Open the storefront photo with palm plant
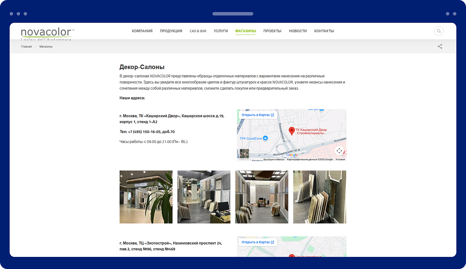The height and width of the screenshot is (269, 466). [x=146, y=197]
